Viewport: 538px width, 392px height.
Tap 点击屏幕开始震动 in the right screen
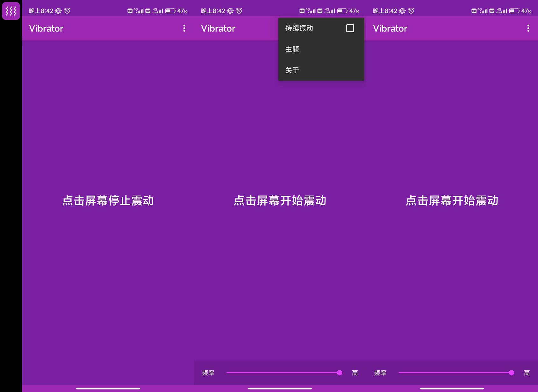point(452,201)
